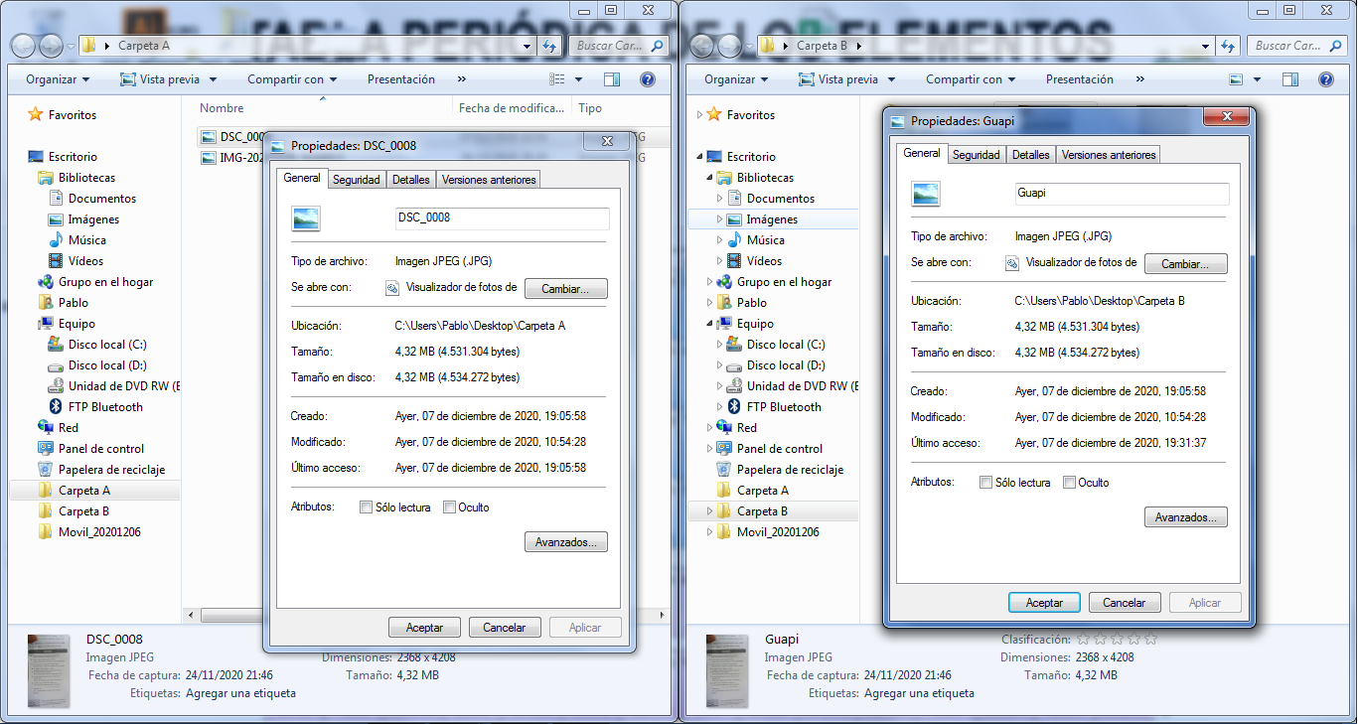Click Cancelar in DSC_0008 properties
Image resolution: width=1358 pixels, height=724 pixels.
pos(505,628)
